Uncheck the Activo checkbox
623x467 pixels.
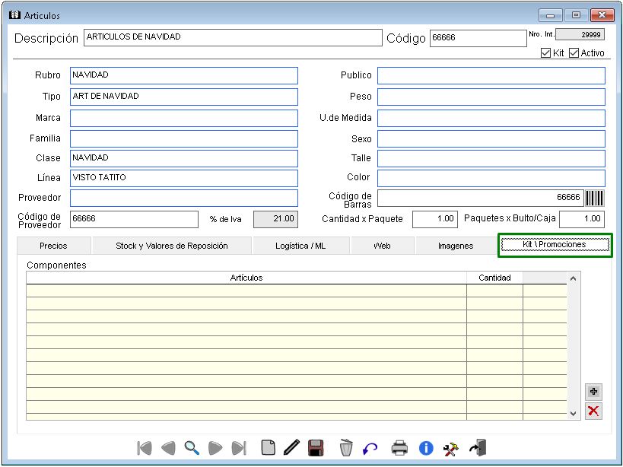point(574,53)
